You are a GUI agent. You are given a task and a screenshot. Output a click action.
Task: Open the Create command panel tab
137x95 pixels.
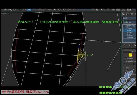tap(124, 14)
